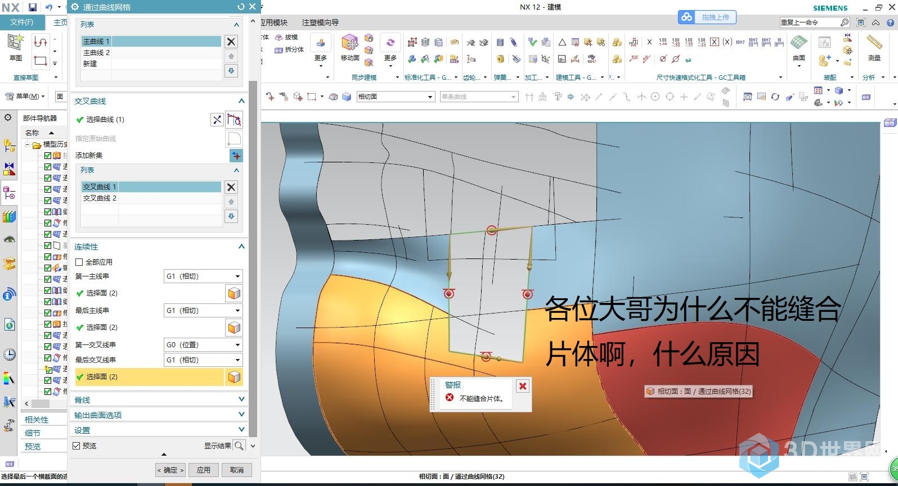Toggle the last feature checkbox in the navigator tree
Screen dimensions: 898x486
pyautogui.click(x=48, y=391)
